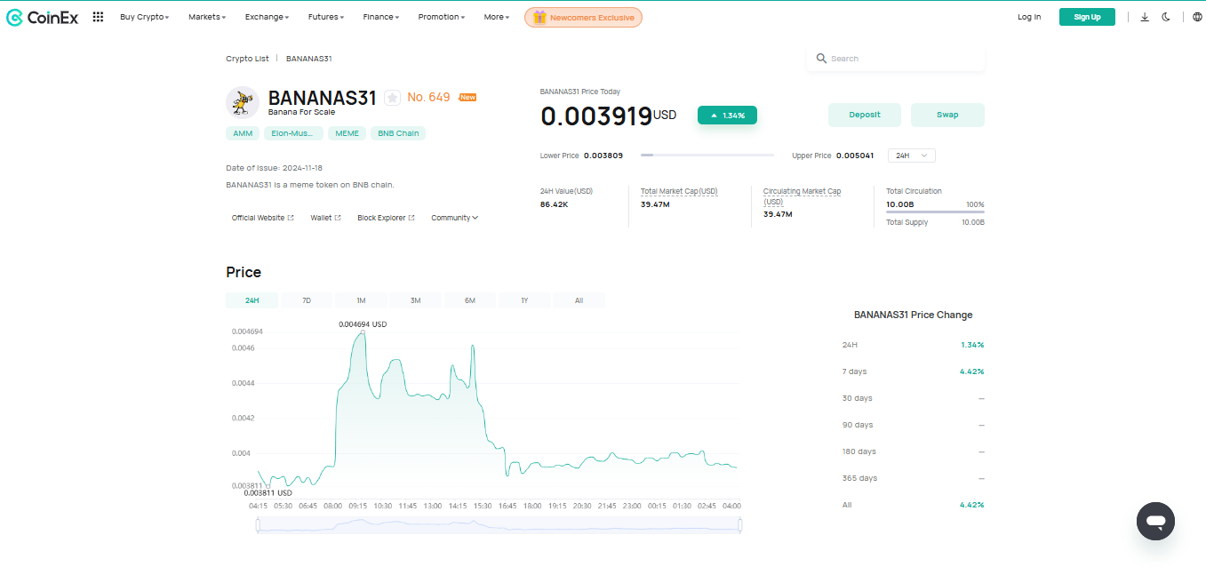Open the Exchange dropdown menu
The height and width of the screenshot is (567, 1206).
[x=267, y=17]
